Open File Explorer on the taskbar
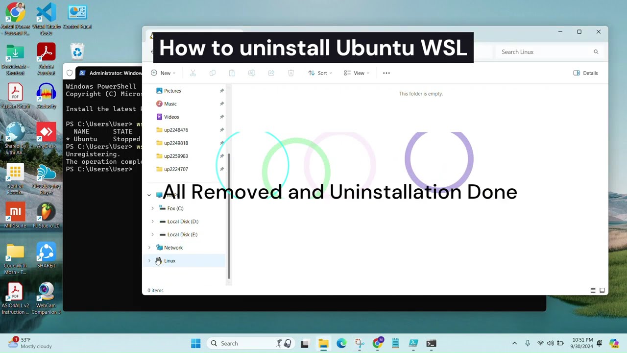This screenshot has height=353, width=627. pos(323,343)
